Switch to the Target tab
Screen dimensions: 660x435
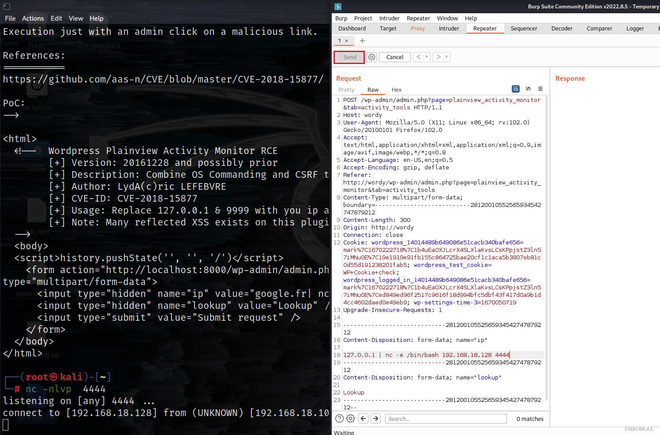pyautogui.click(x=388, y=29)
